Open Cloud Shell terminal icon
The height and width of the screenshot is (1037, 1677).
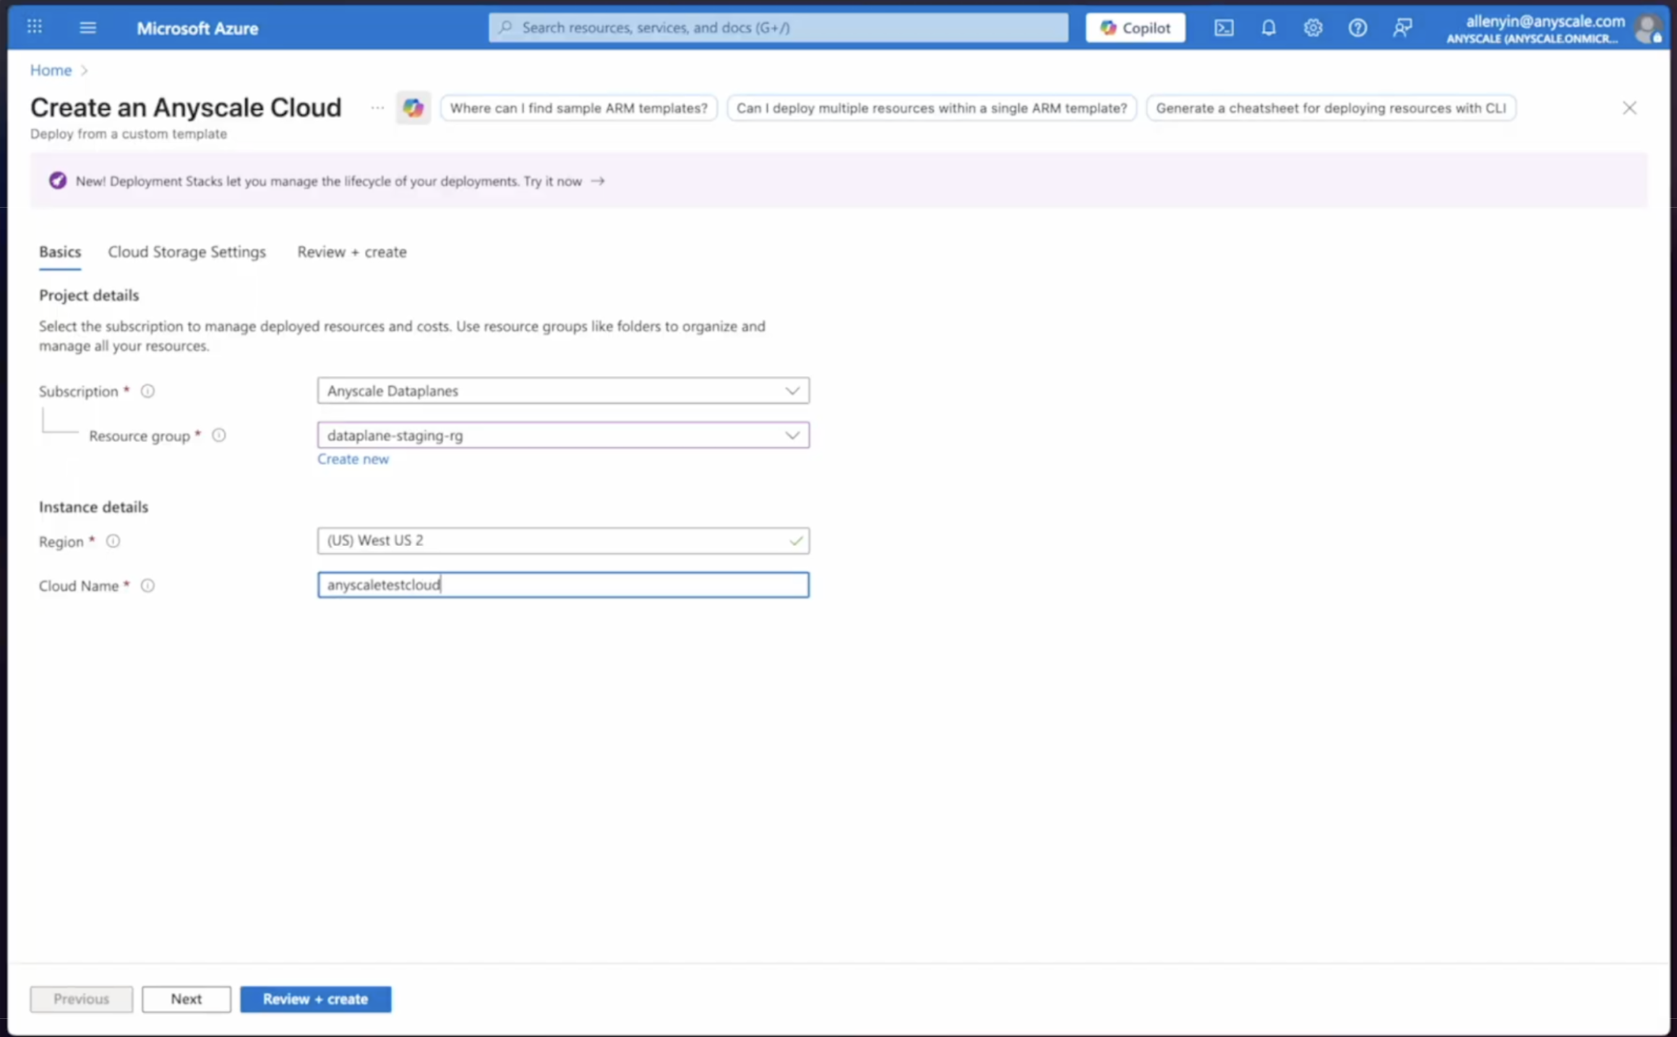click(x=1224, y=27)
